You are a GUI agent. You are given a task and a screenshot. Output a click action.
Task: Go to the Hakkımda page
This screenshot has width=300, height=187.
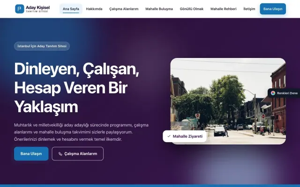pos(94,9)
